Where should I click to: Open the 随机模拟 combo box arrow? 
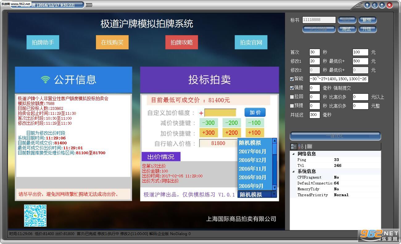point(274,194)
